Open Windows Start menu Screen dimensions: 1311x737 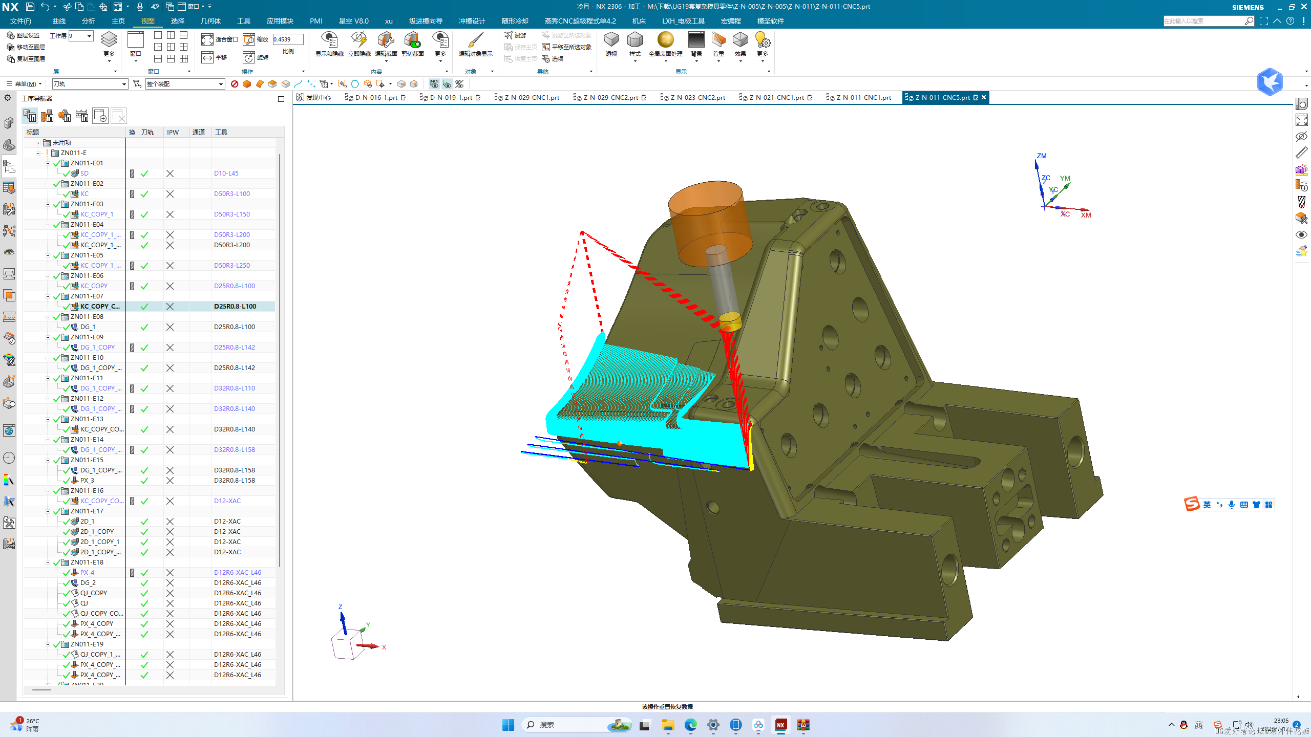point(508,725)
